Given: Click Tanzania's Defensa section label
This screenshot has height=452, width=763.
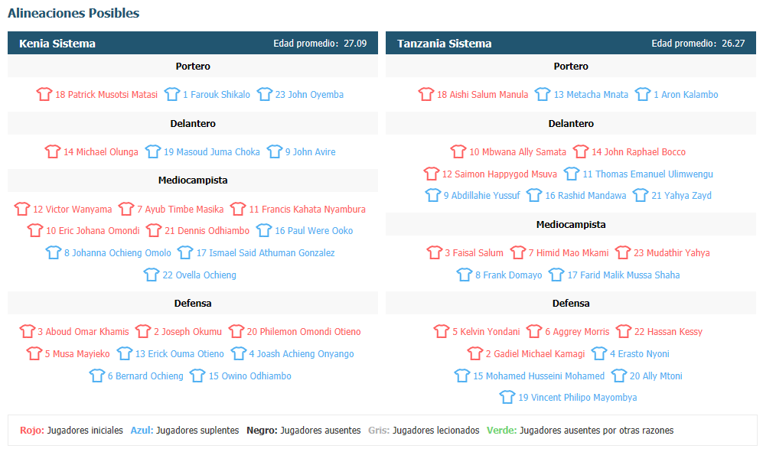Looking at the screenshot, I should pyautogui.click(x=571, y=304).
